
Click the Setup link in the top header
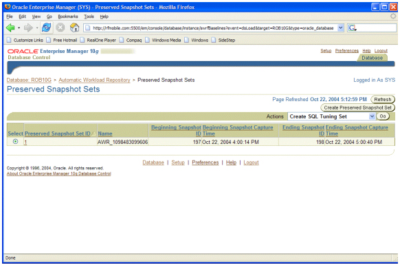326,51
